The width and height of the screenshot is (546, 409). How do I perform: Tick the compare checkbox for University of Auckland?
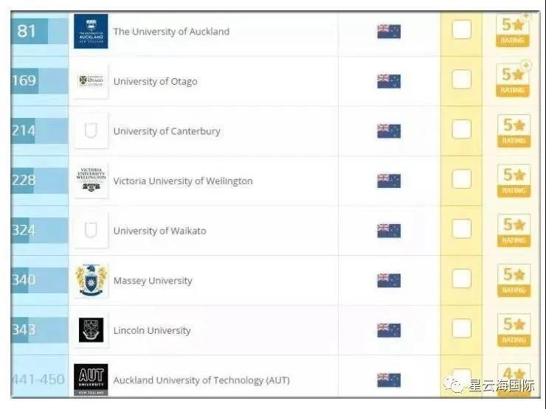pyautogui.click(x=462, y=30)
